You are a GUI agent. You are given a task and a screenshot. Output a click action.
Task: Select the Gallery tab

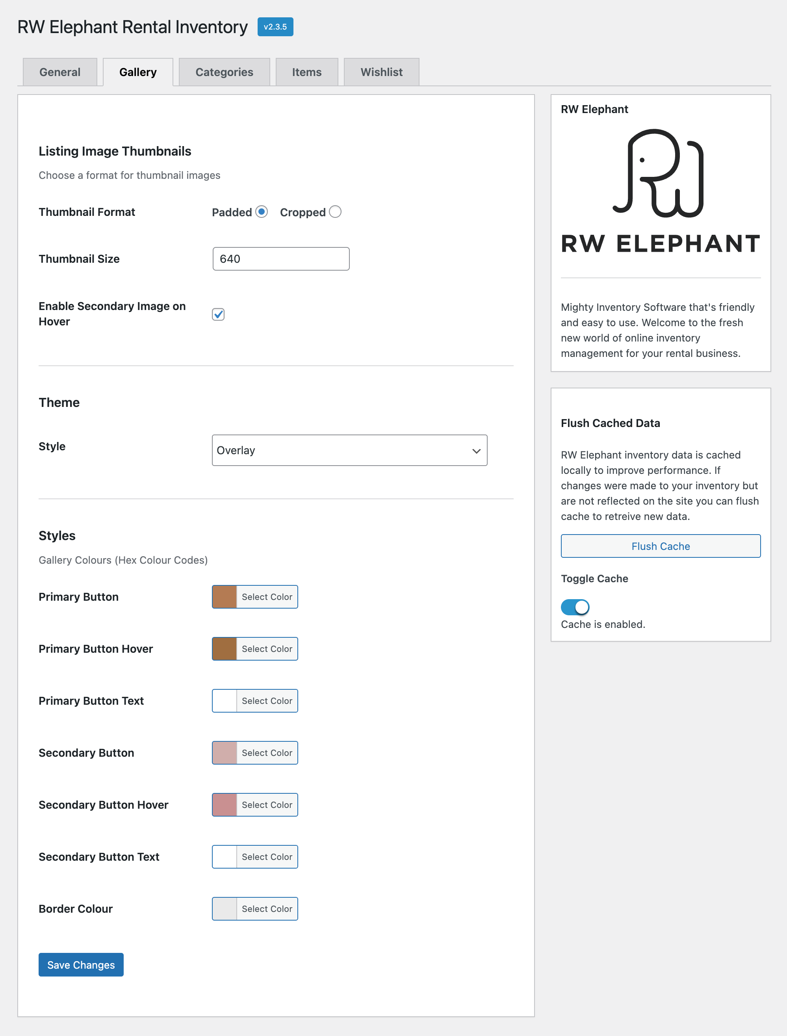pos(138,72)
